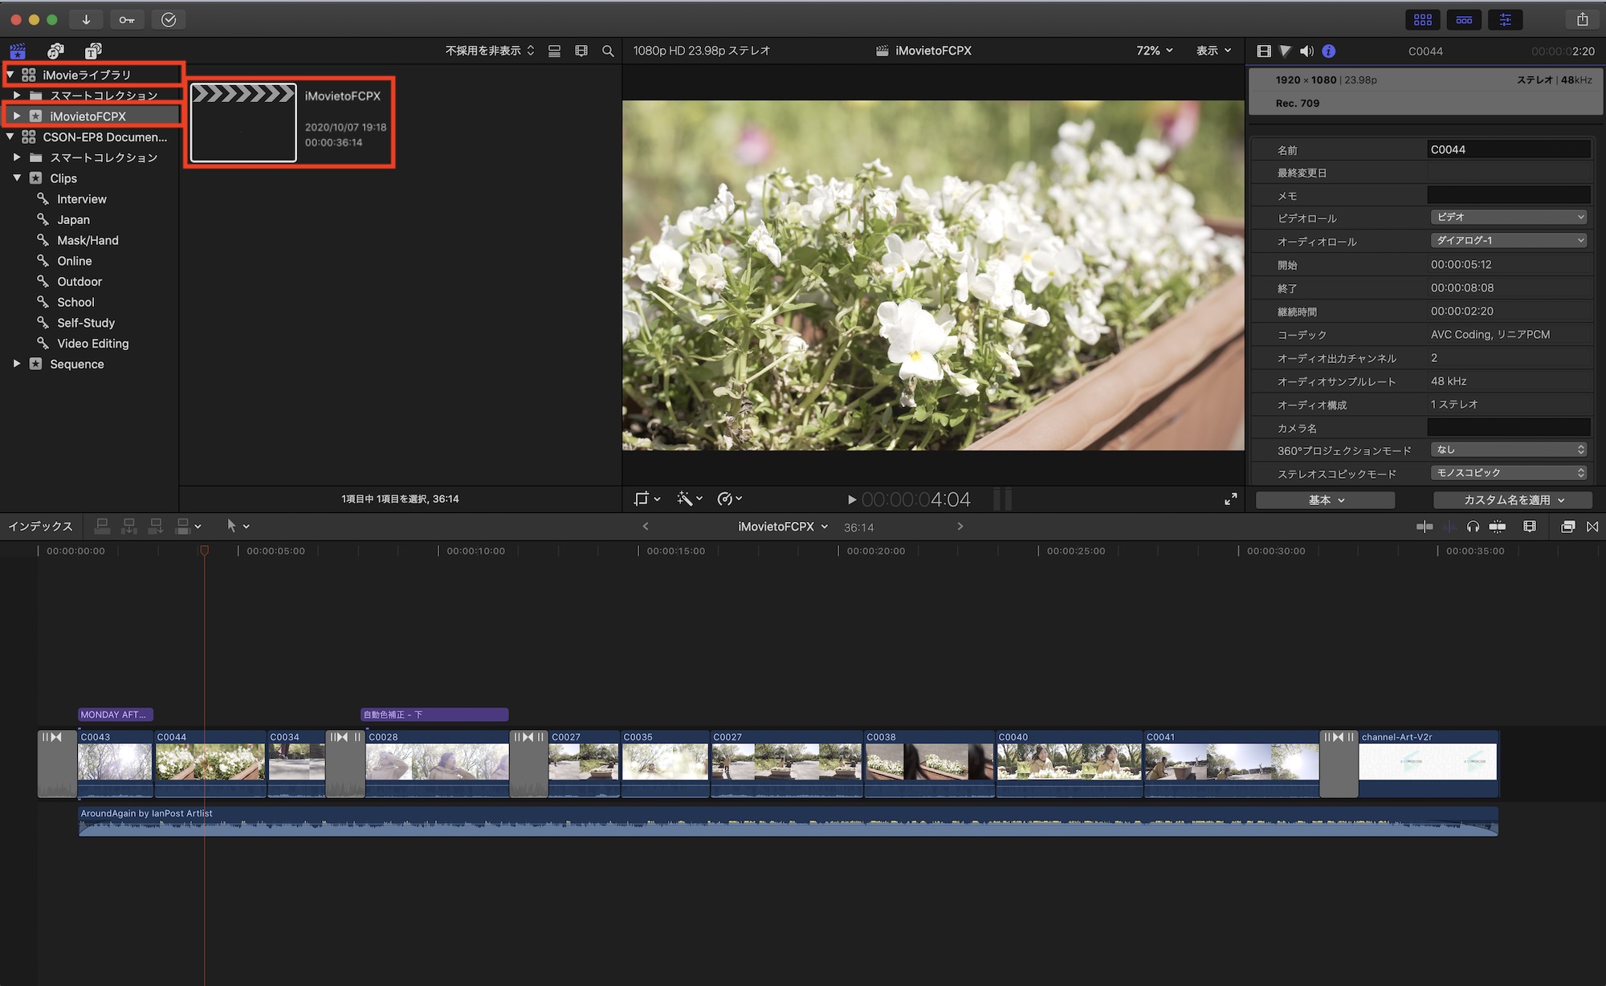Screen dimensions: 1606x986
Task: Open the Transitions browser icon
Action: 1592,527
